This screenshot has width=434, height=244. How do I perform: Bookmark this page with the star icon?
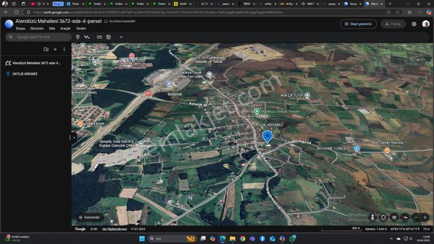point(398,12)
